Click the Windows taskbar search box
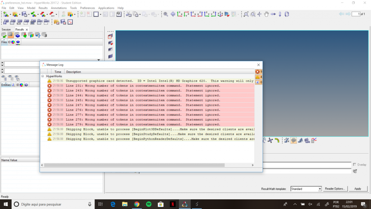 tap(53, 204)
